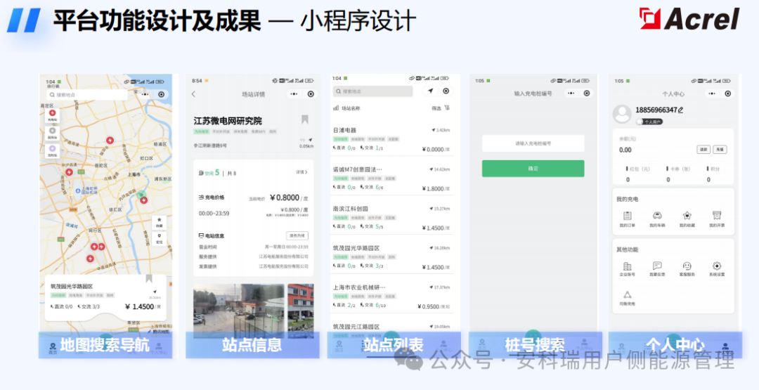Tap the charging marker left of 普陀区 label

coord(69,171)
